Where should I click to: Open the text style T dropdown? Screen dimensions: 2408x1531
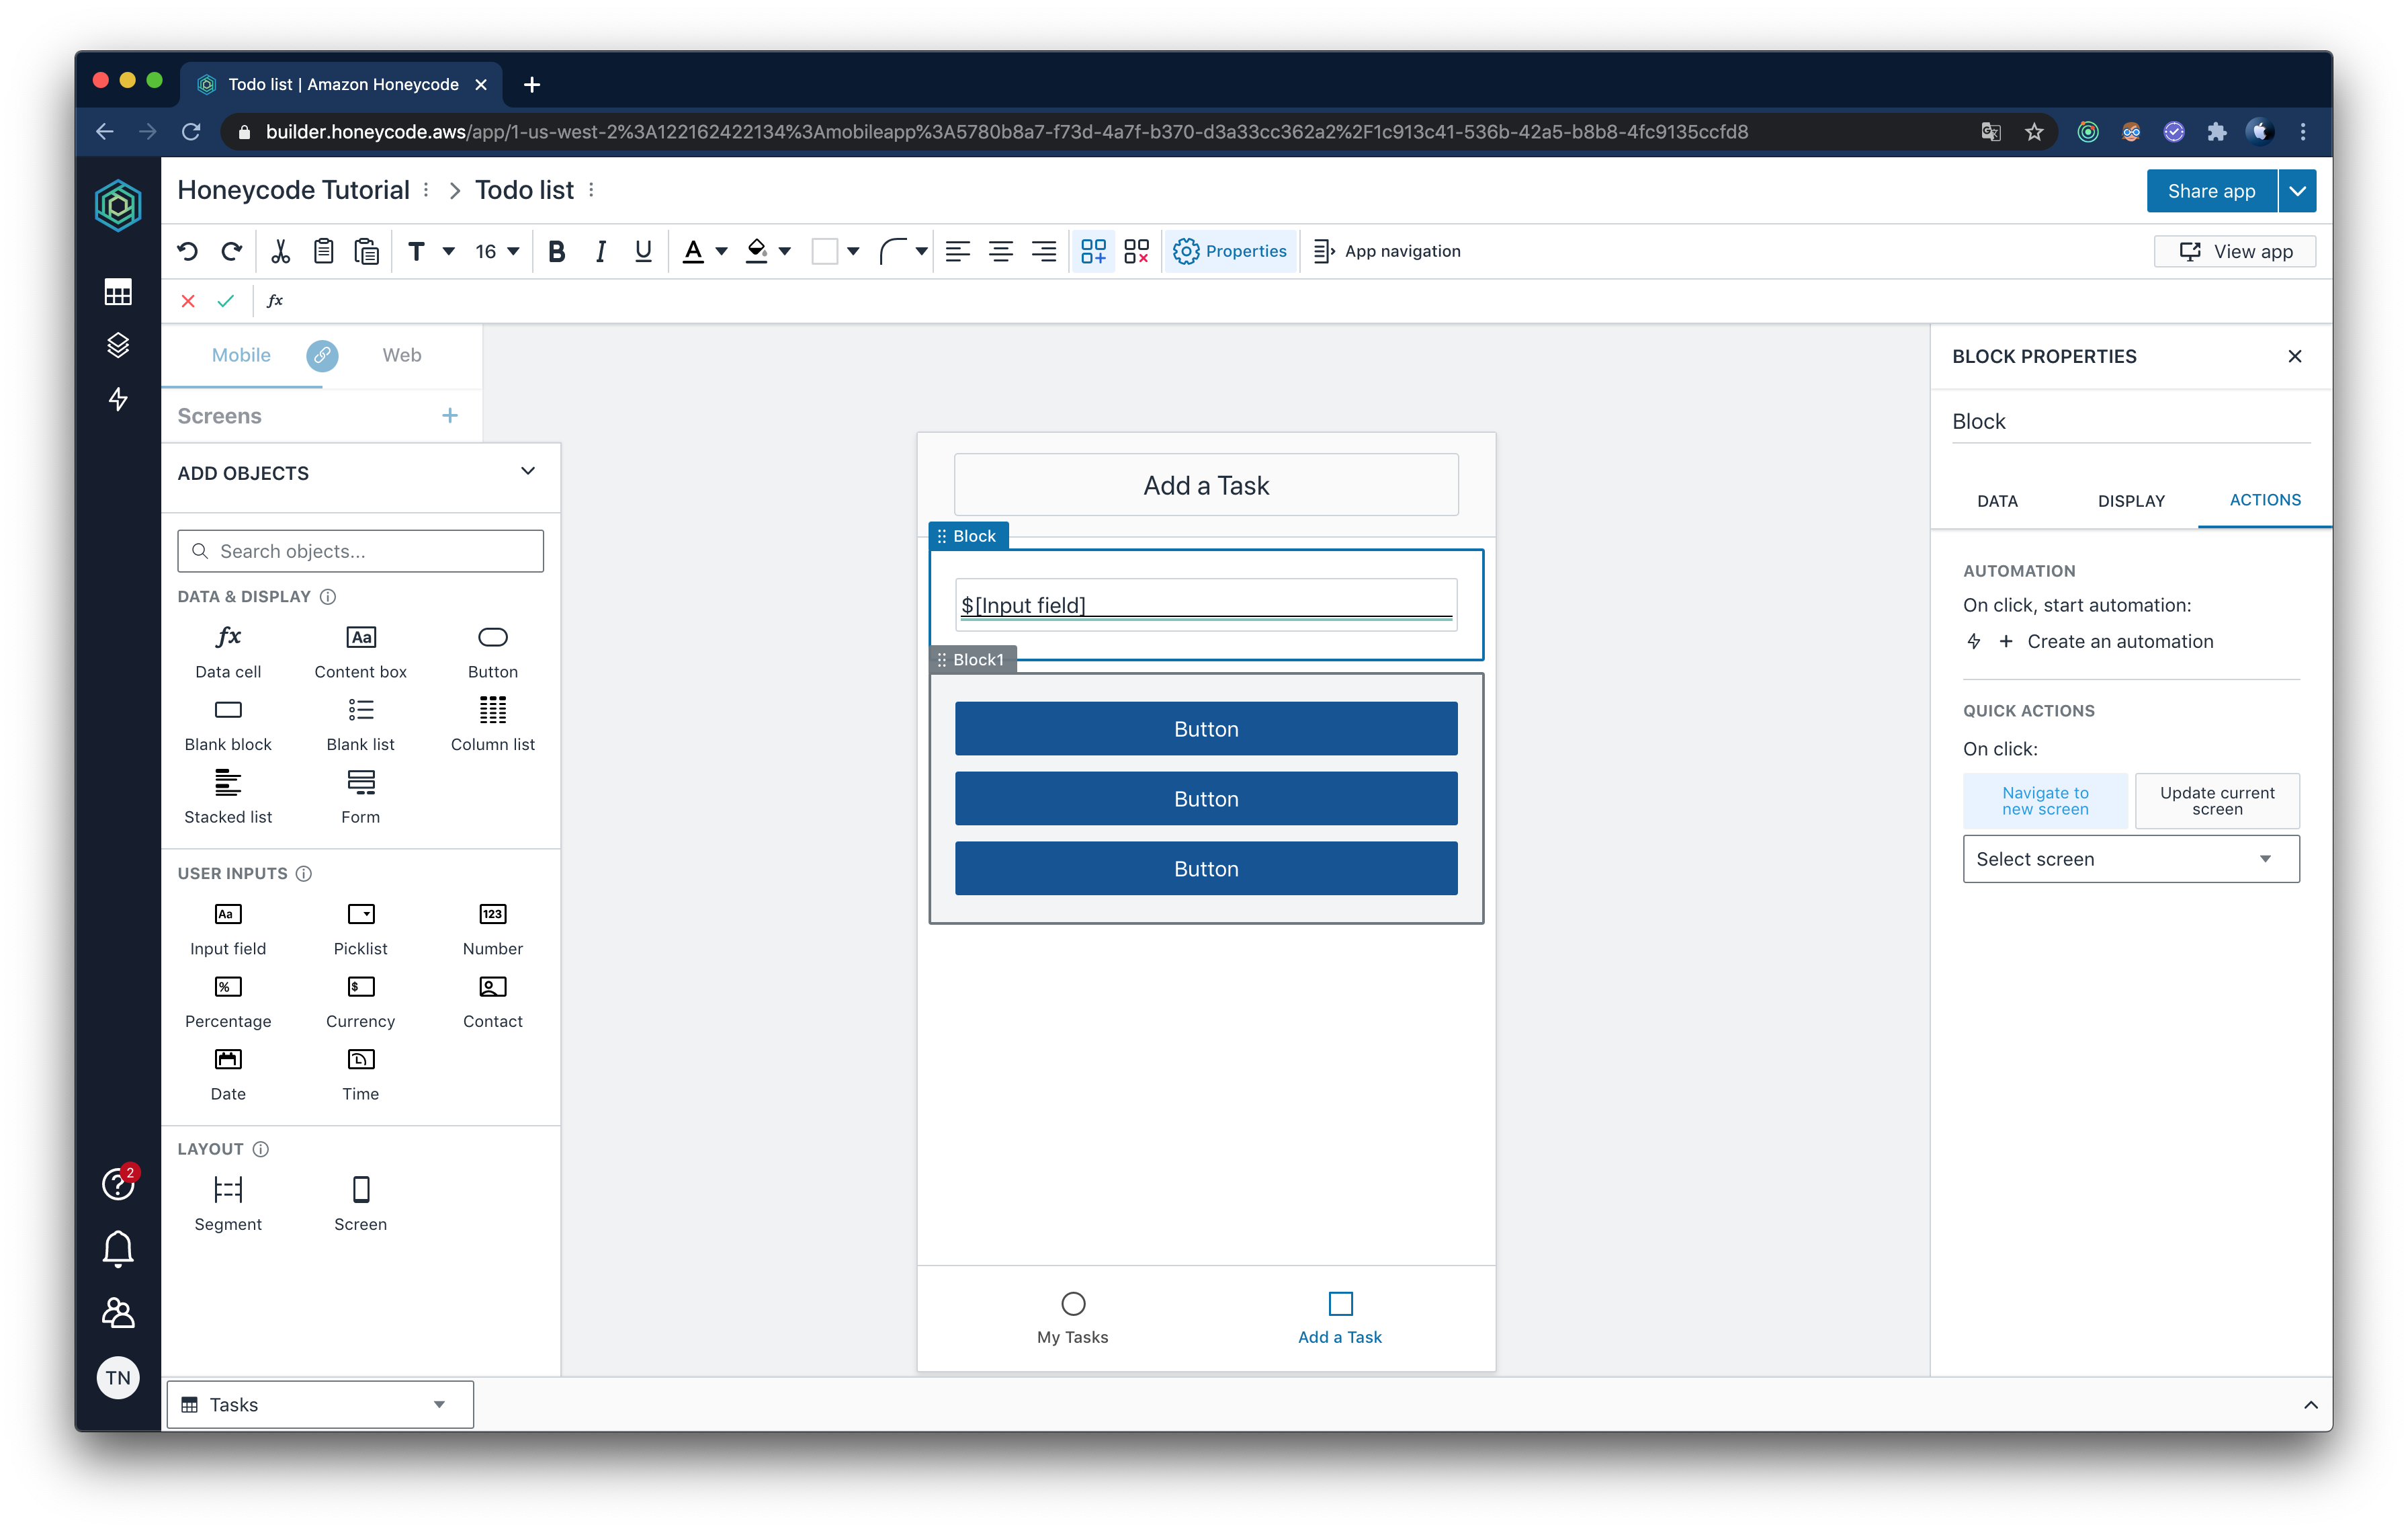[431, 251]
